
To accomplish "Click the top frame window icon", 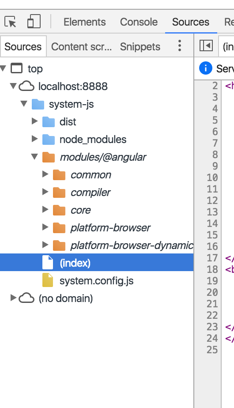I will click(x=17, y=68).
